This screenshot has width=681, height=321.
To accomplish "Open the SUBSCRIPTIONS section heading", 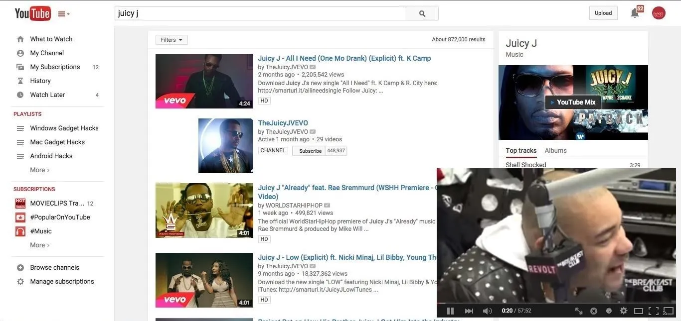I will click(x=34, y=189).
